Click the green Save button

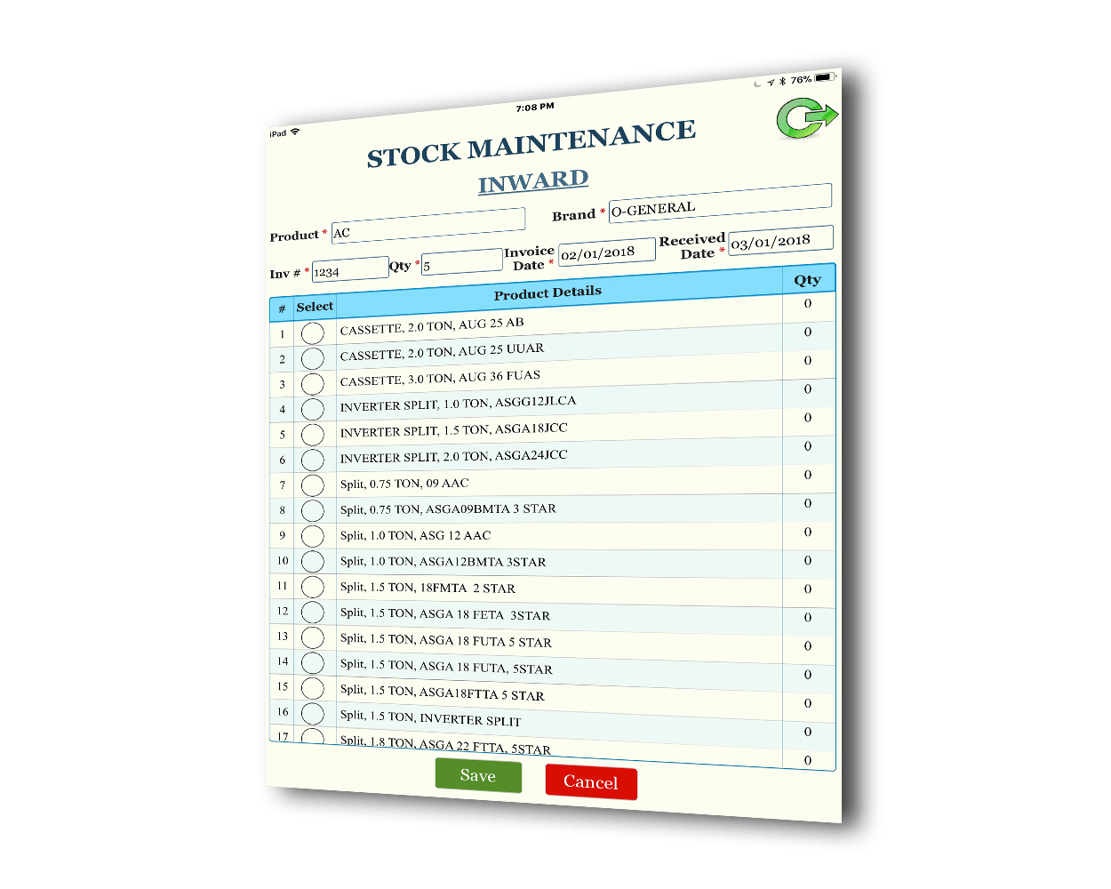pyautogui.click(x=478, y=775)
